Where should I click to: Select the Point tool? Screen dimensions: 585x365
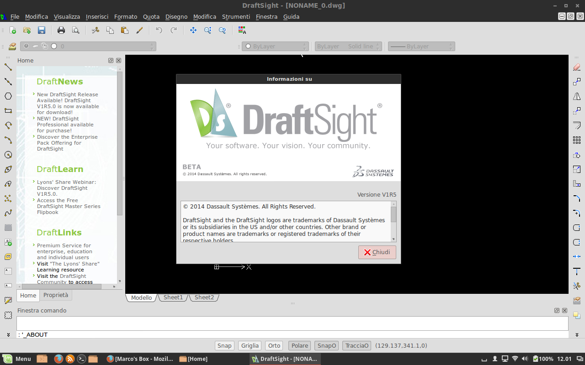8,198
